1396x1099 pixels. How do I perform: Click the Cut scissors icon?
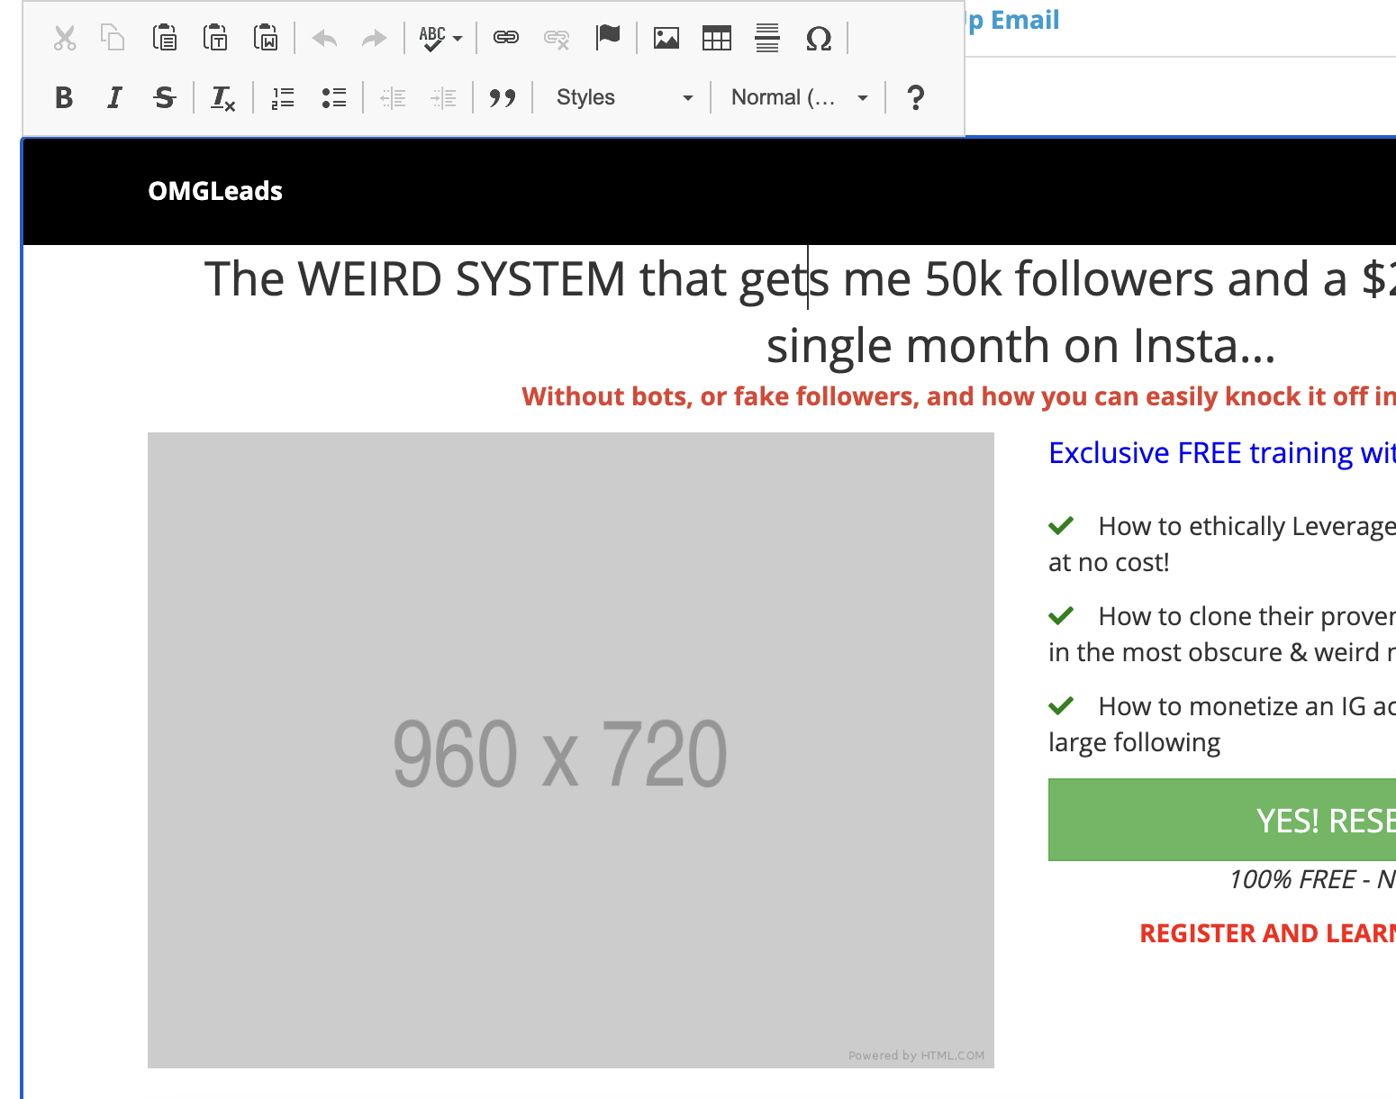pos(65,39)
